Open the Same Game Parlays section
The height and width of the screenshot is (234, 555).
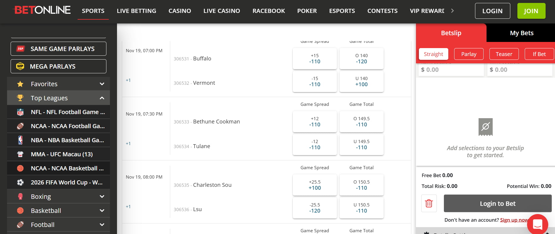58,49
